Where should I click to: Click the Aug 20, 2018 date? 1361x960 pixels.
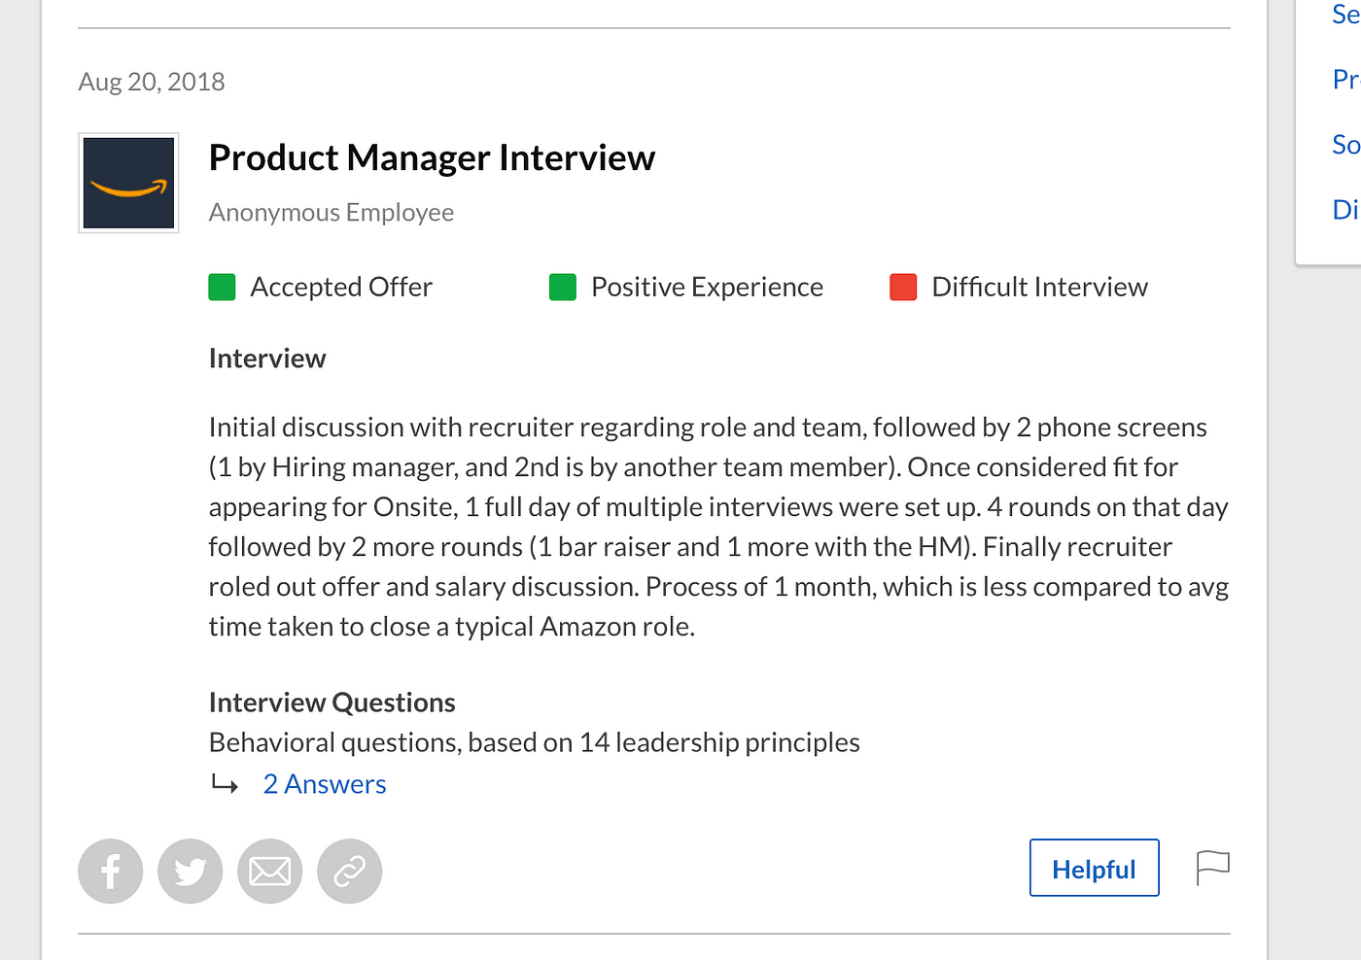tap(152, 82)
